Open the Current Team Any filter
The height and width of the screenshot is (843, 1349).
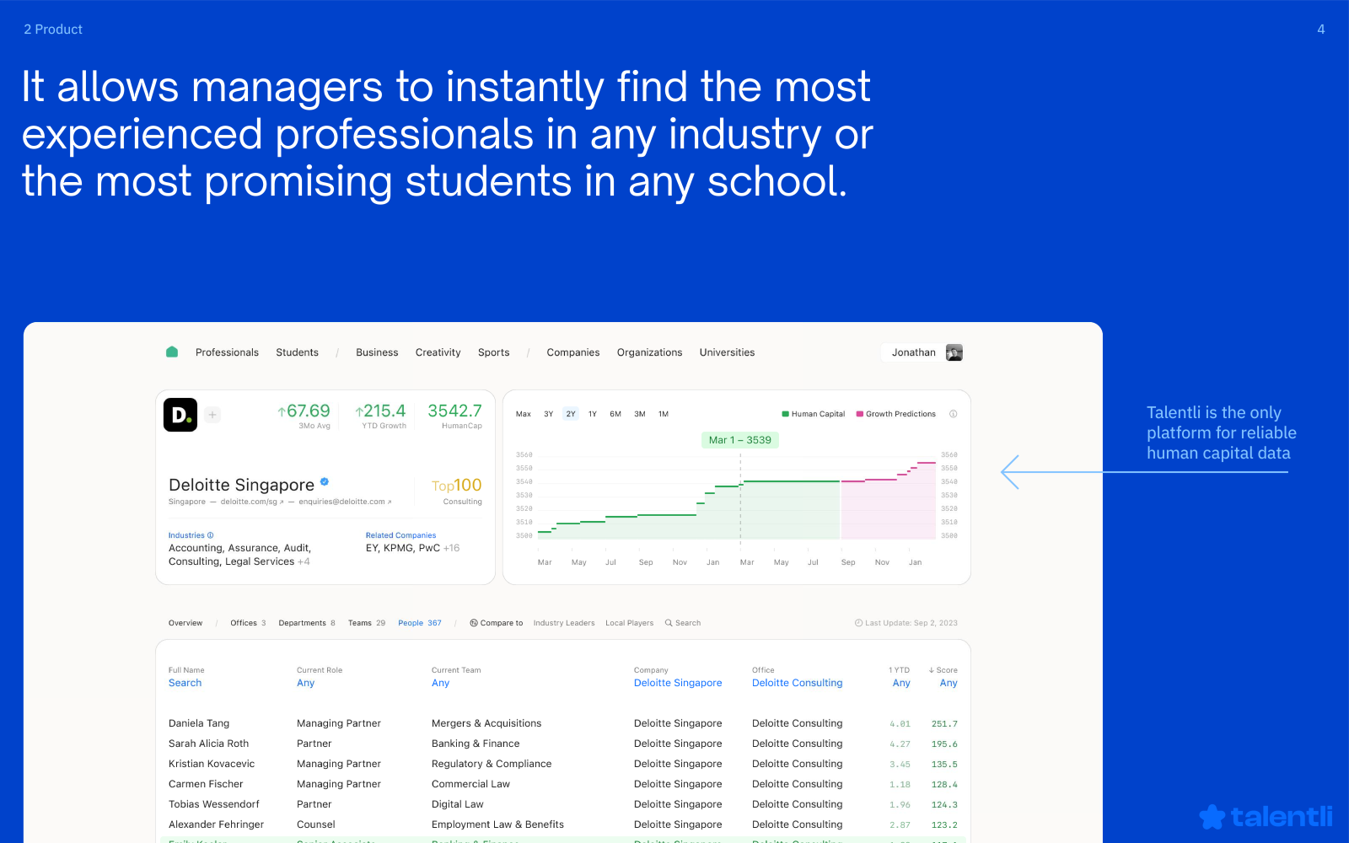pos(441,683)
